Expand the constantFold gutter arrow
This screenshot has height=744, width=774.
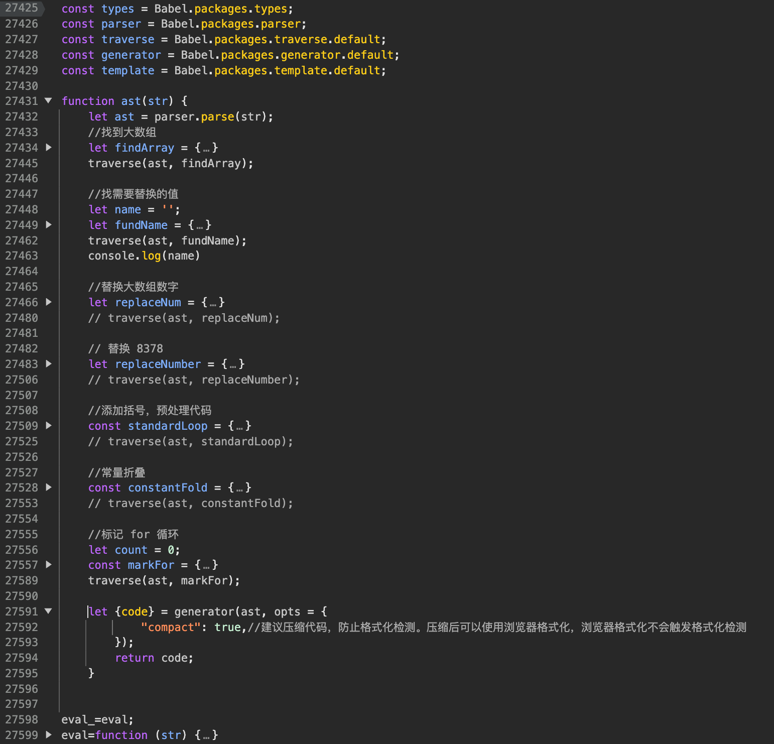(48, 487)
